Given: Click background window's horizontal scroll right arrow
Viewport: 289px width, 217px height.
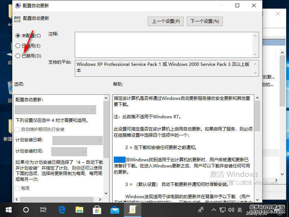Looking at the screenshot, I should click(276, 180).
